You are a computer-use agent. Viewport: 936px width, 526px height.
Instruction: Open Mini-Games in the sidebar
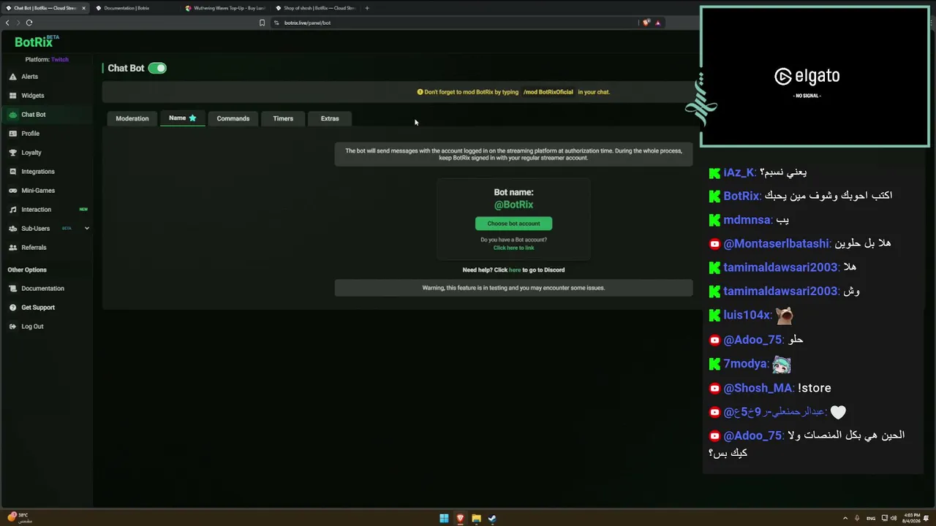[38, 191]
